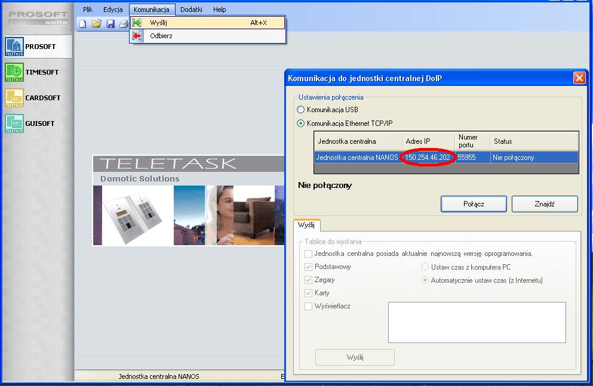Open the Komunikacja menu
This screenshot has height=386, width=593.
[152, 10]
